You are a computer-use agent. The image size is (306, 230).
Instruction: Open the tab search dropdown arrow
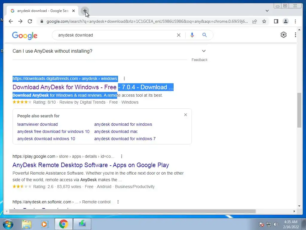(267, 11)
